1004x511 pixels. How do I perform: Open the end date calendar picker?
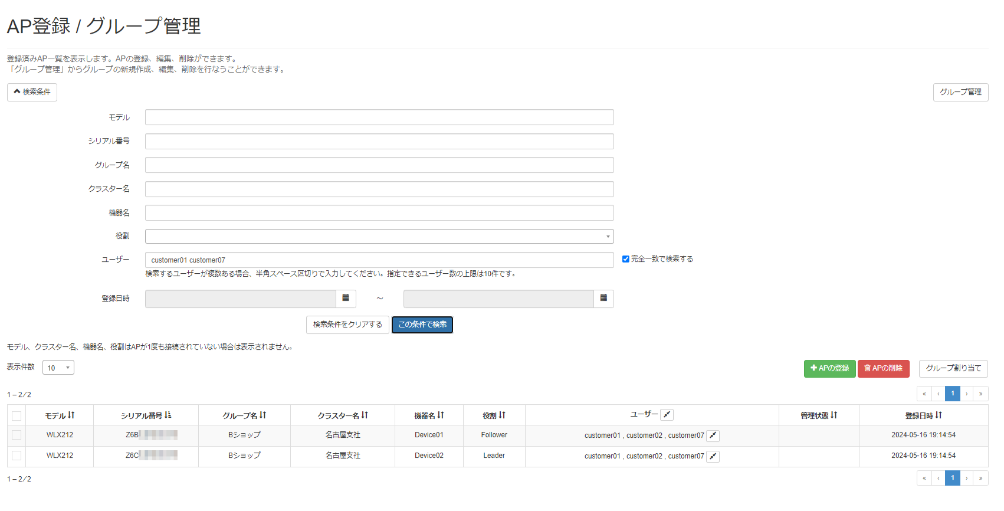coord(603,299)
